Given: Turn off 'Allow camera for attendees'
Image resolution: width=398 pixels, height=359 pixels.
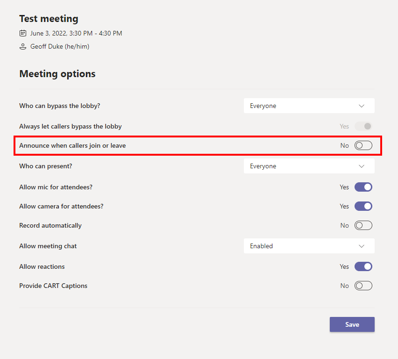Looking at the screenshot, I should (363, 206).
